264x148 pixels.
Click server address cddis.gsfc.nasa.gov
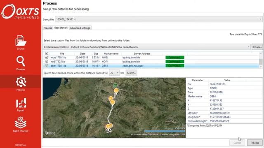(133, 66)
